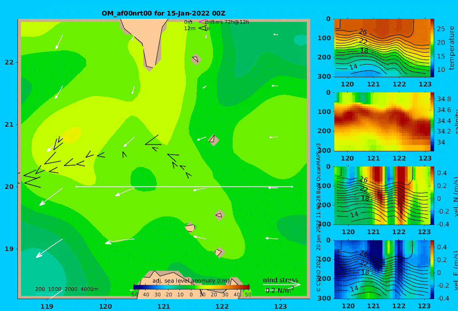Click the '0.2 N/m²' scale value
Viewport: 458px width, 311px height.
coord(279,290)
